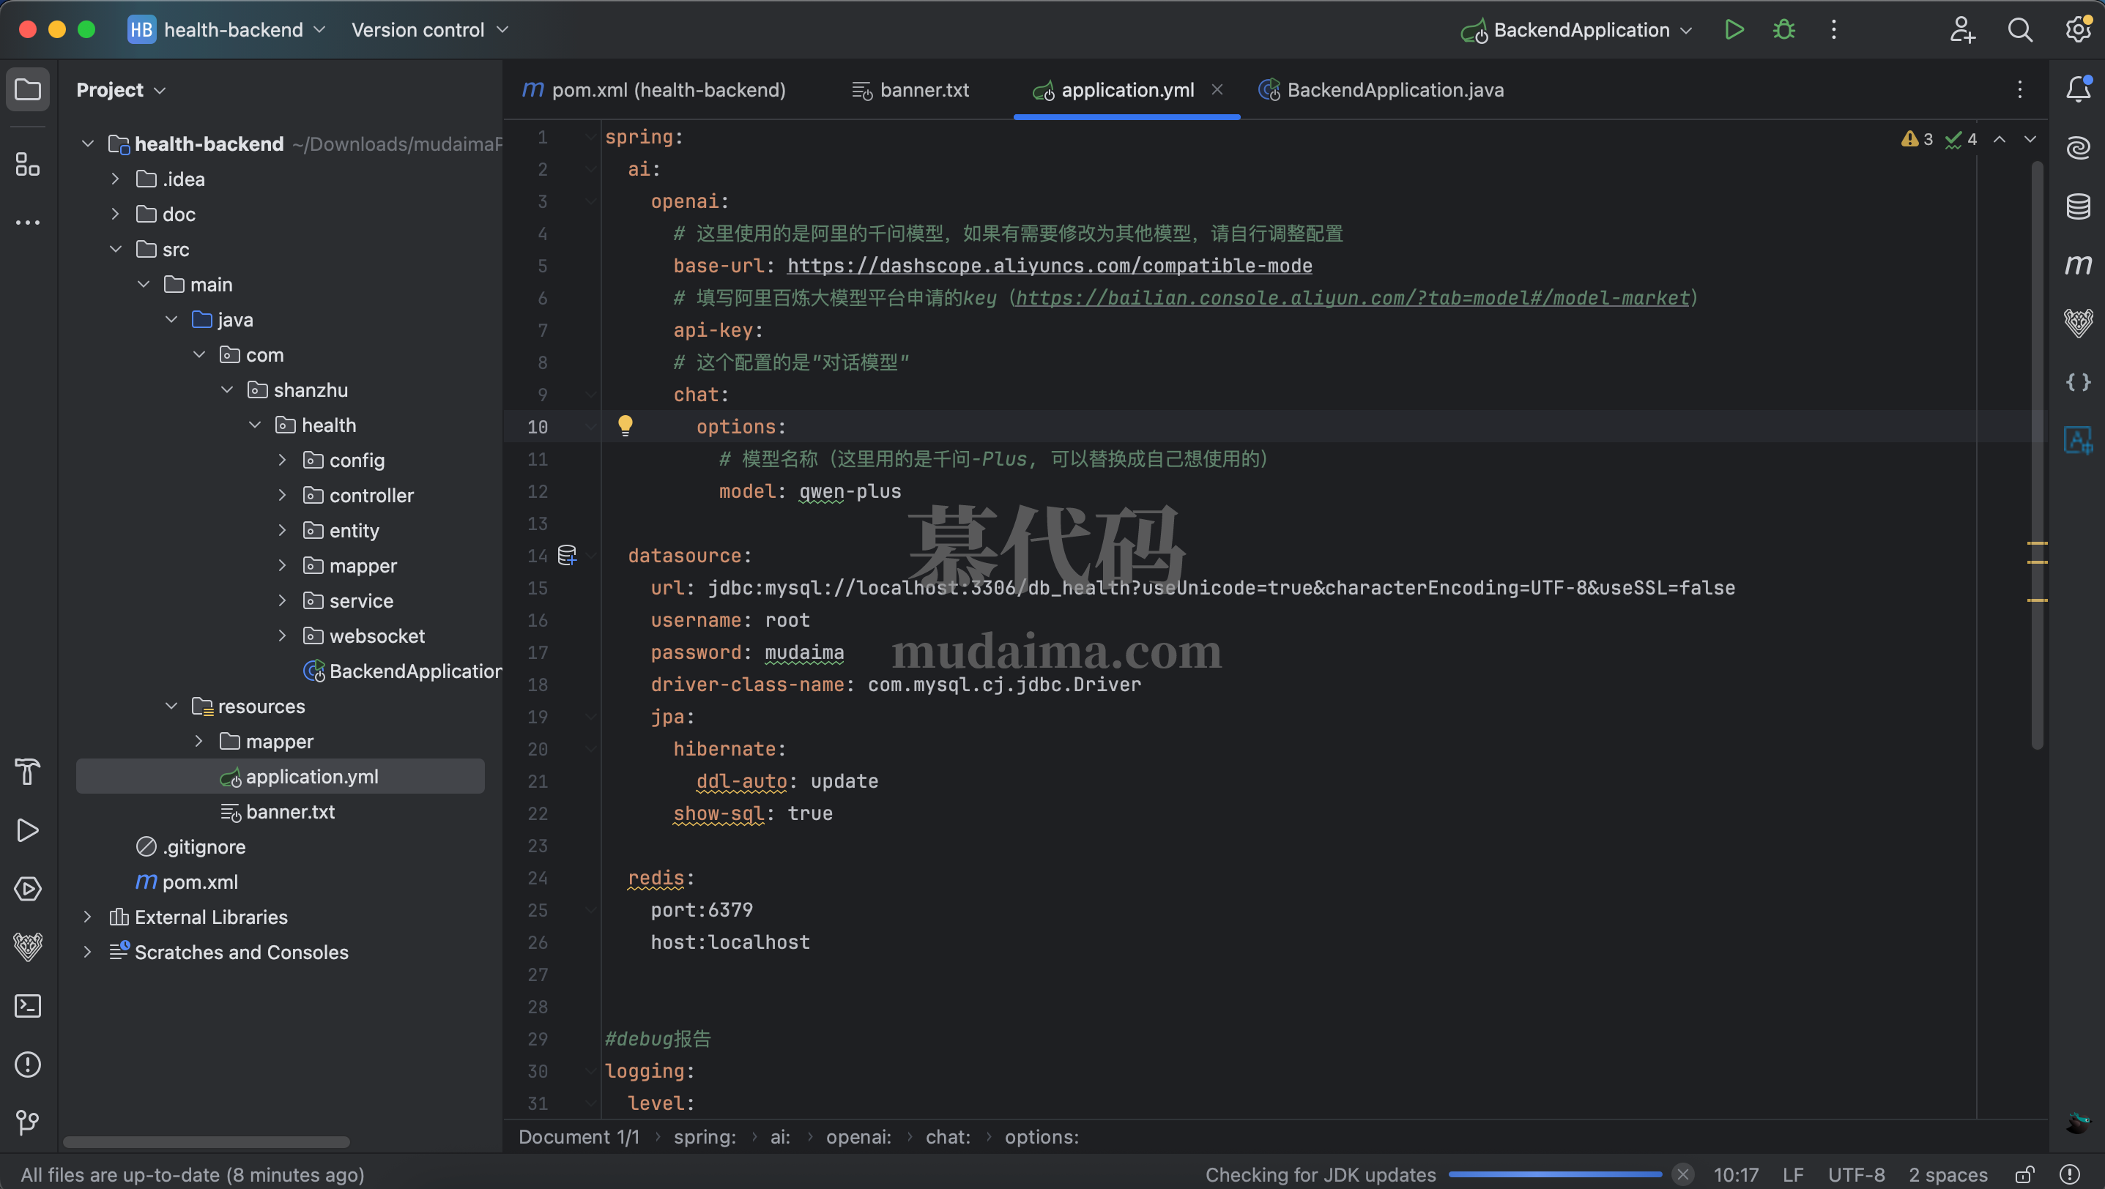Open the Notifications bell panel
This screenshot has width=2105, height=1189.
pyautogui.click(x=2077, y=89)
